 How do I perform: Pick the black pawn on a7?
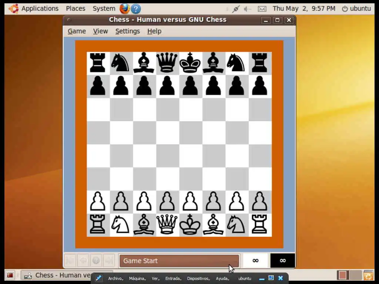click(98, 85)
